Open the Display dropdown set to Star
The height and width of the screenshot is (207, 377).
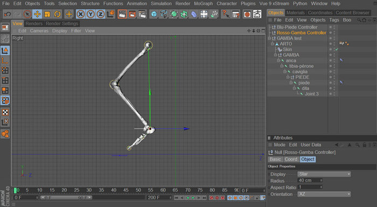tap(324, 174)
